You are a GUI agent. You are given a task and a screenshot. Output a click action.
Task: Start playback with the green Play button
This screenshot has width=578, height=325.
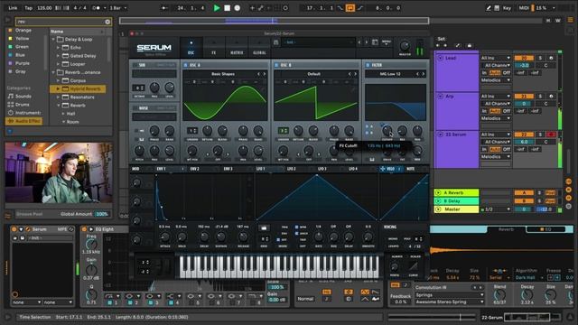click(217, 8)
